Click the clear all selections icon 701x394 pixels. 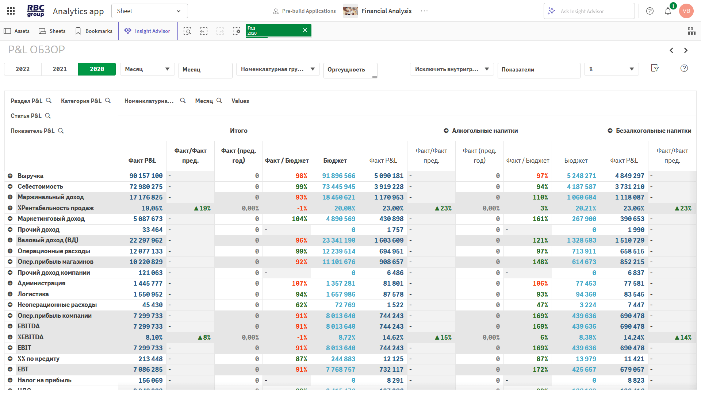[237, 31]
